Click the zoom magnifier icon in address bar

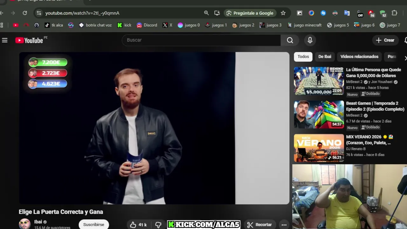[206, 13]
